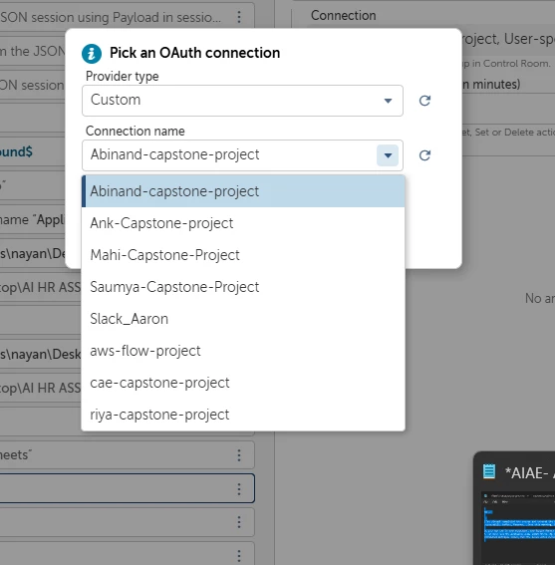Pick Saumya-Capstone-Project from the list

[x=243, y=287]
